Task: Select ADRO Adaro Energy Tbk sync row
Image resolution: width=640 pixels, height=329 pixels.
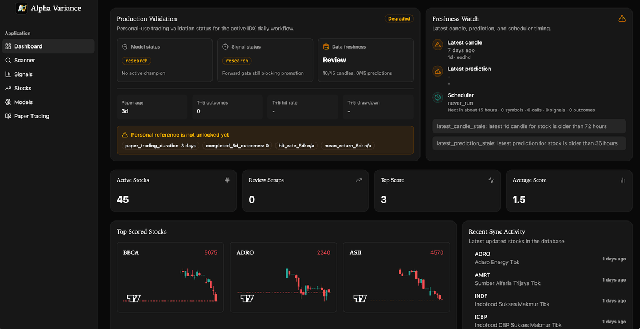Action: [x=547, y=258]
